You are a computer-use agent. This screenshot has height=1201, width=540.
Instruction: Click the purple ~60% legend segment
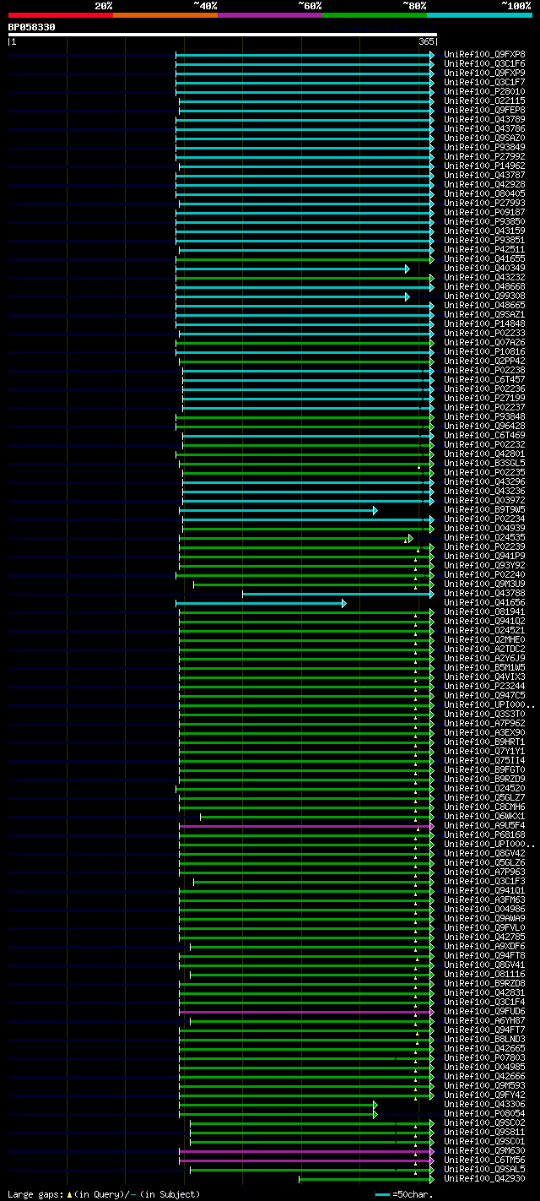coord(270,14)
